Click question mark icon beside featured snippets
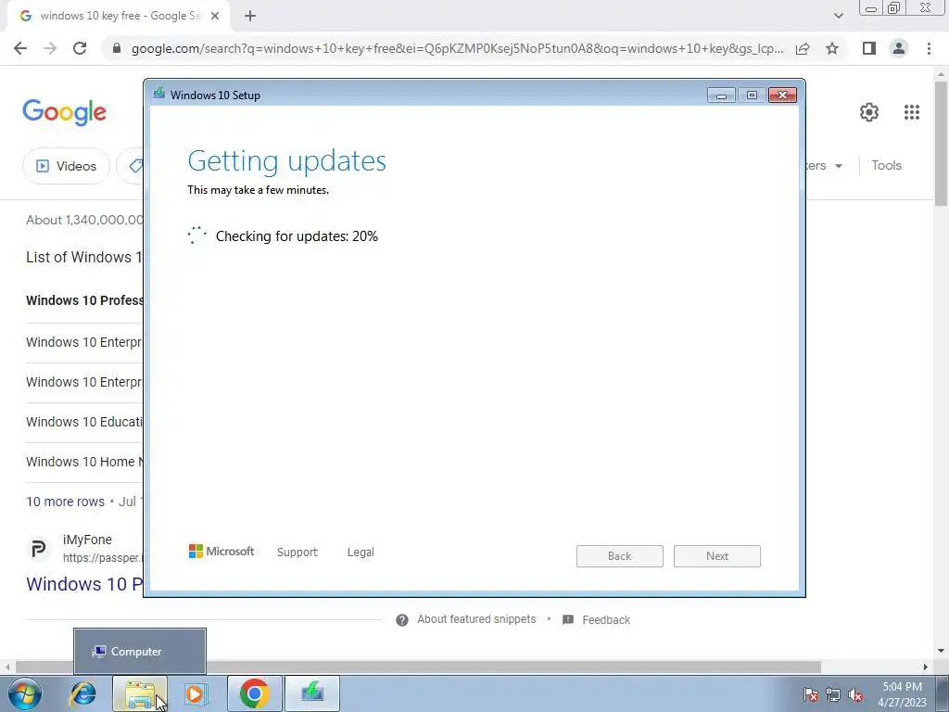Image resolution: width=949 pixels, height=712 pixels. click(402, 620)
